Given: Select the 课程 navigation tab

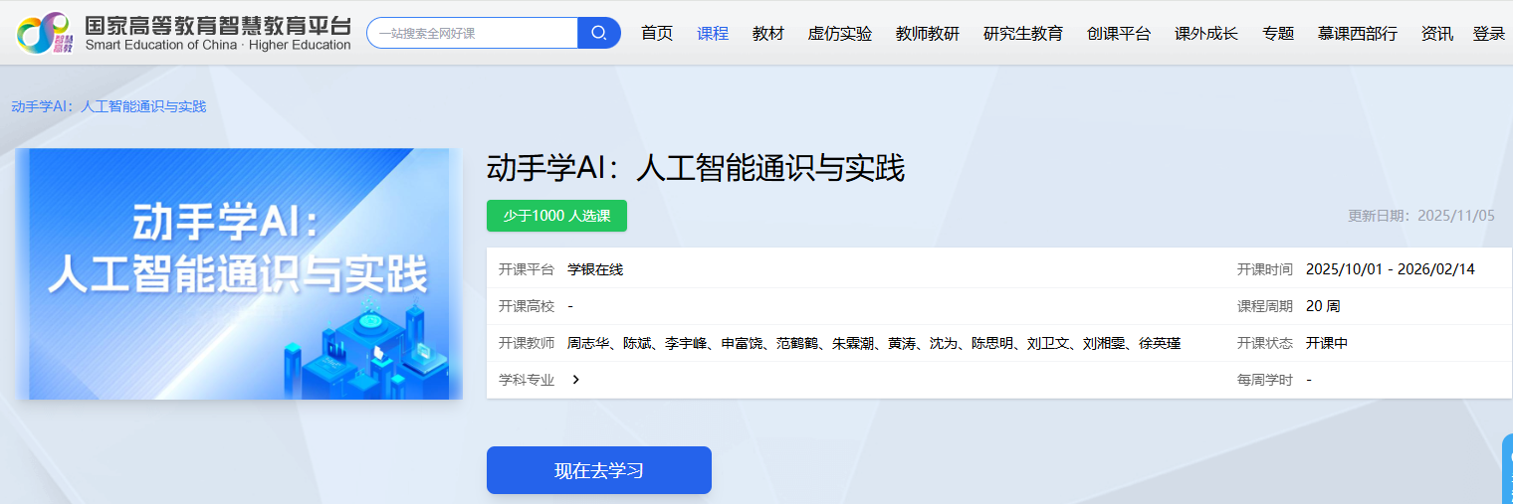Looking at the screenshot, I should (x=713, y=34).
